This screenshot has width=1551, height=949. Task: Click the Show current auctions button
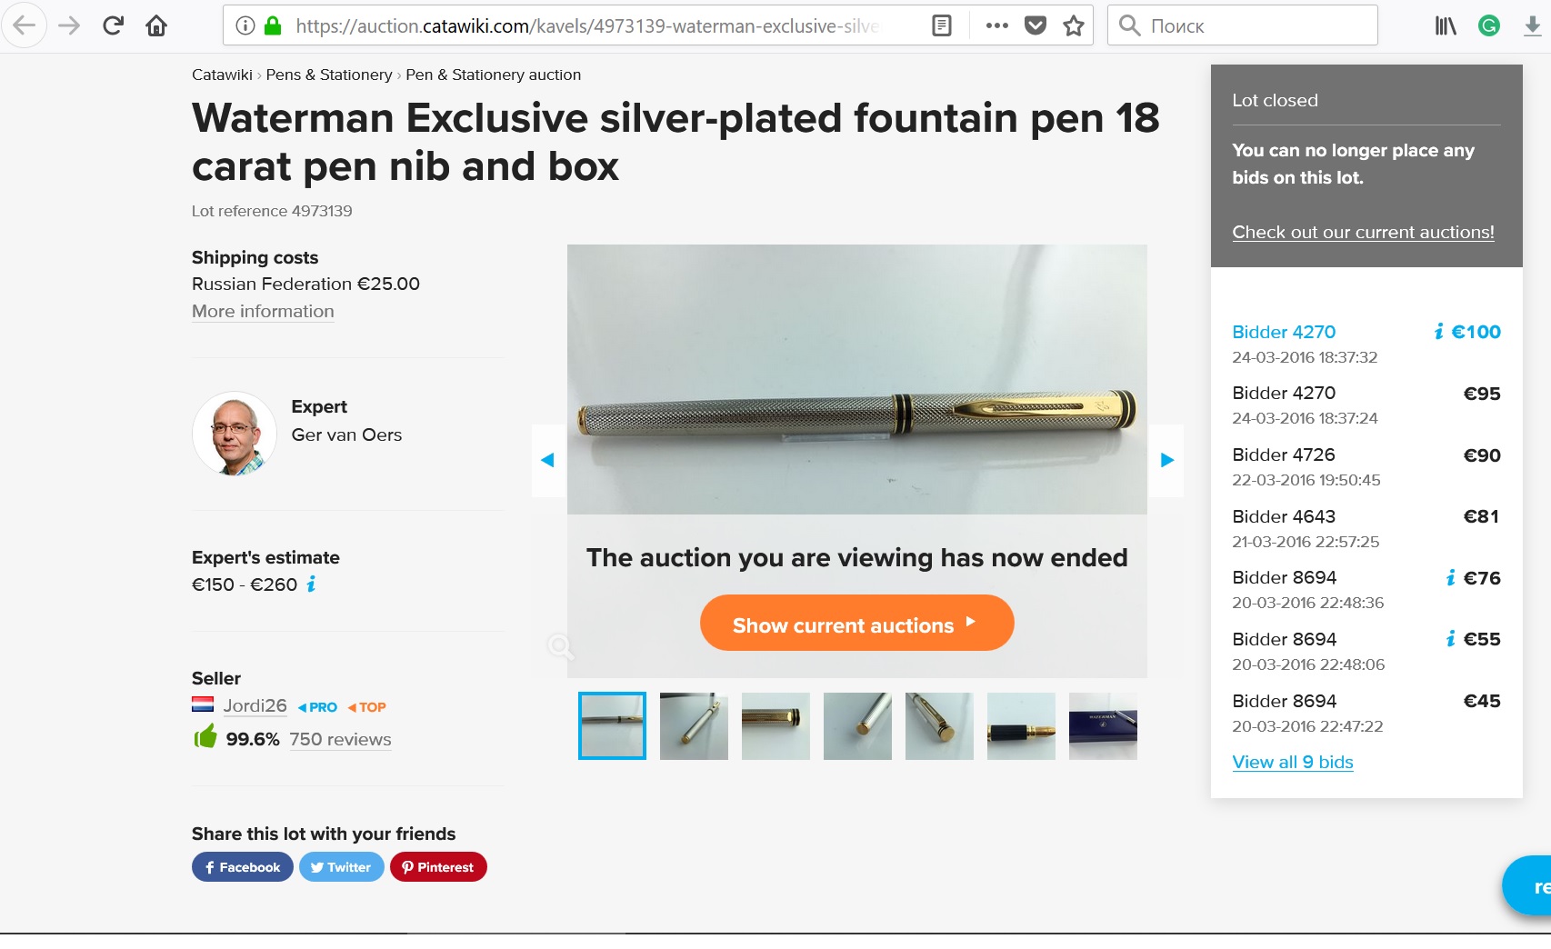(856, 624)
